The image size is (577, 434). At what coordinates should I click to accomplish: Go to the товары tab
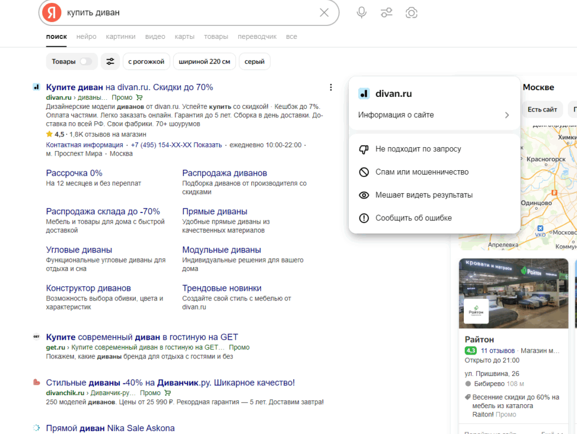click(216, 37)
